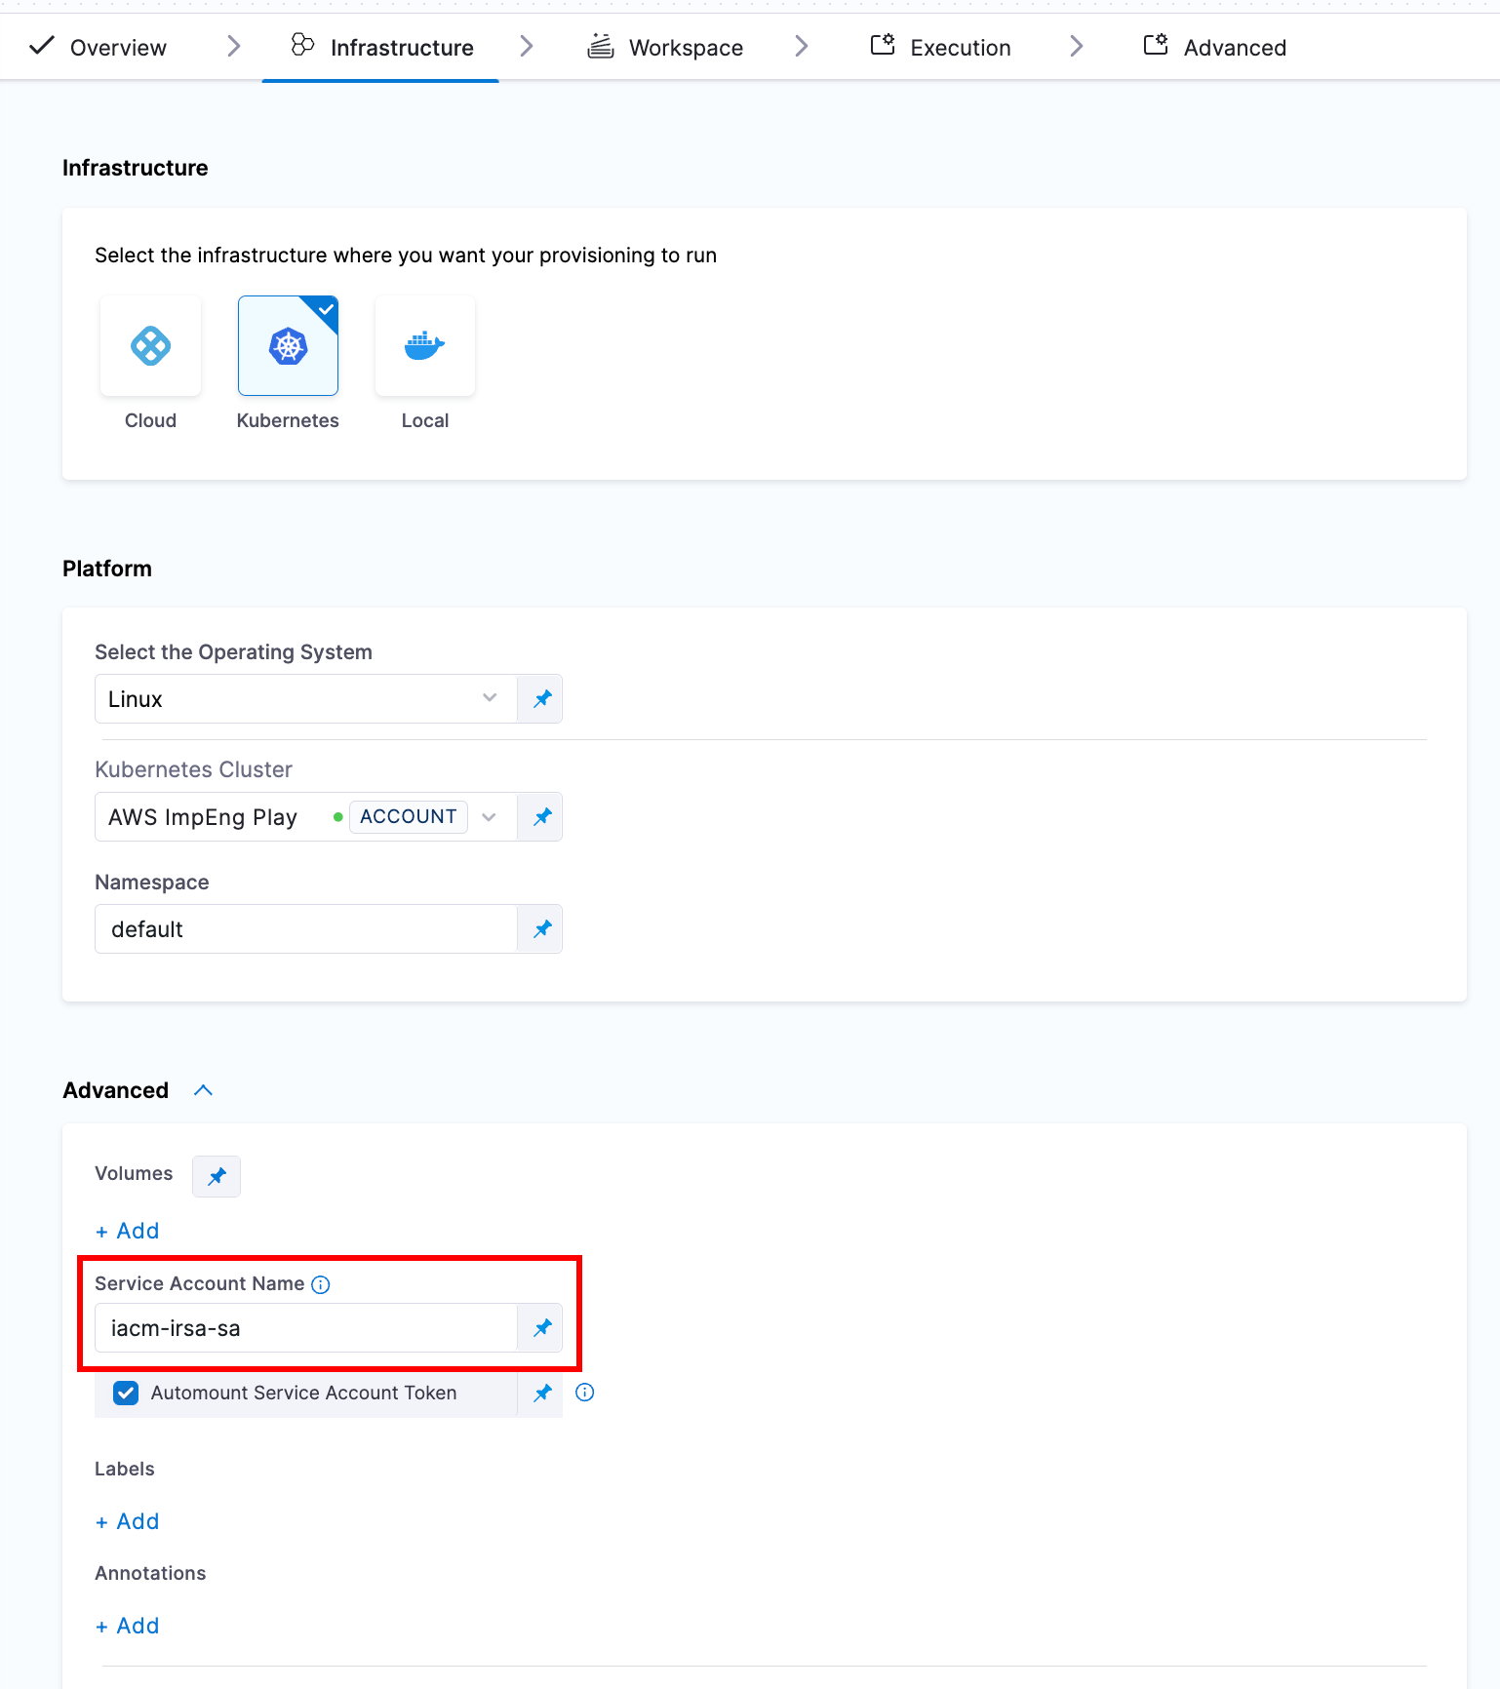Click pin icon beside Operating System dropdown
Image resolution: width=1500 pixels, height=1689 pixels.
tap(541, 699)
